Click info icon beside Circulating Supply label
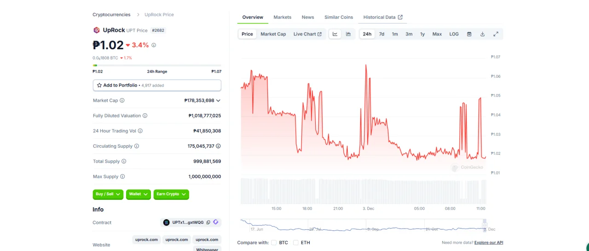This screenshot has width=589, height=251. coord(137,146)
